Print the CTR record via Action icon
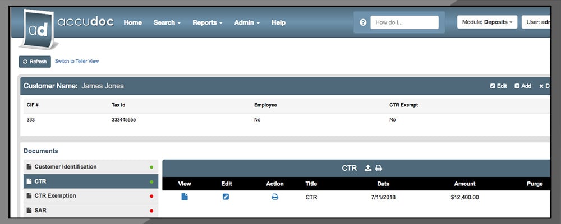Viewport: 561px width, 224px height. coord(275,197)
